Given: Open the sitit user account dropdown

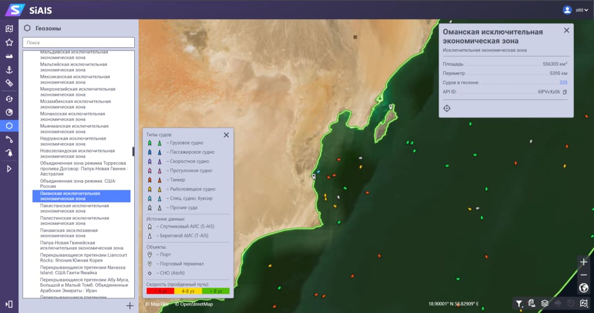Looking at the screenshot, I should pyautogui.click(x=575, y=10).
